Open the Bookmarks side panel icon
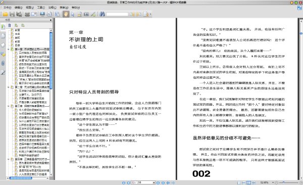The width and height of the screenshot is (303, 185). (3, 27)
